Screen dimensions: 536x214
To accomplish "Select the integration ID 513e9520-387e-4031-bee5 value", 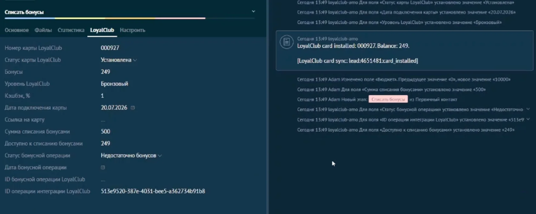I will click(x=153, y=191).
